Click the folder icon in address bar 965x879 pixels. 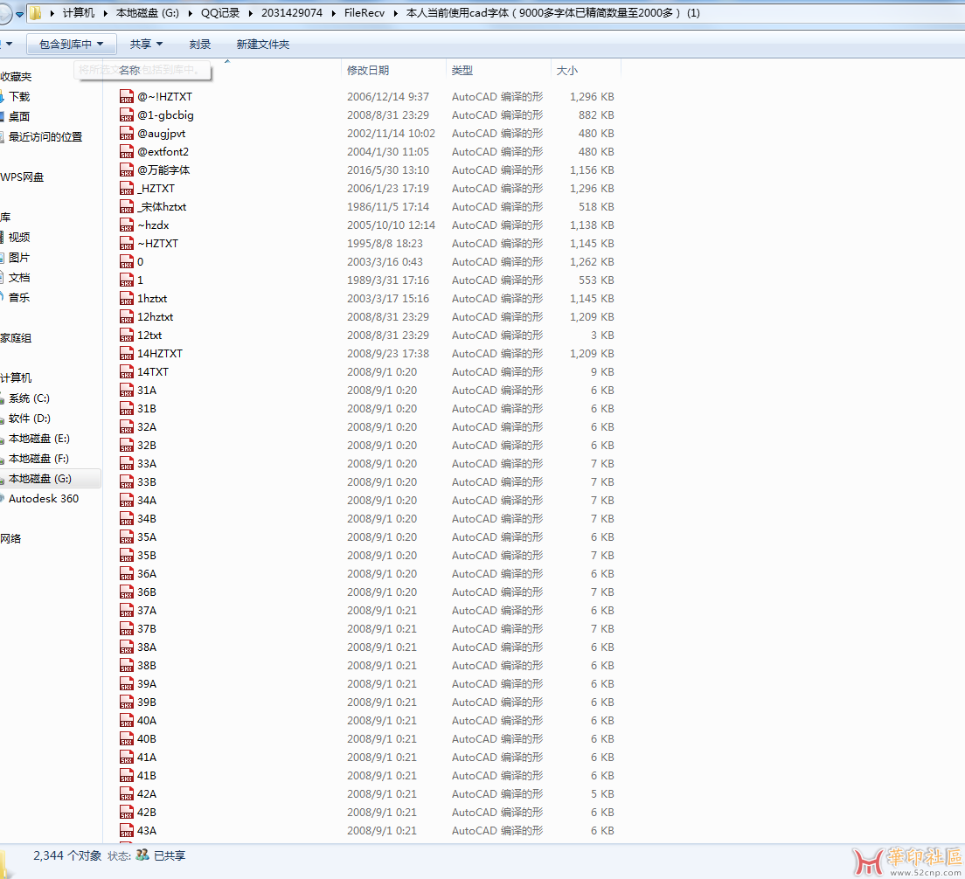pos(35,13)
